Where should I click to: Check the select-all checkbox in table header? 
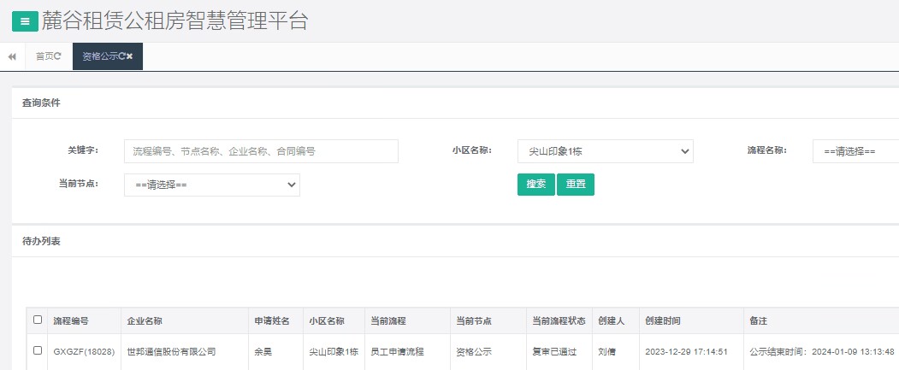[38, 320]
